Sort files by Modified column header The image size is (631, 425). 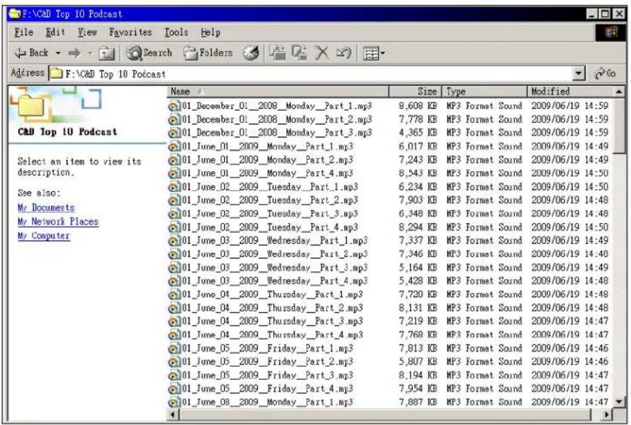tap(570, 92)
